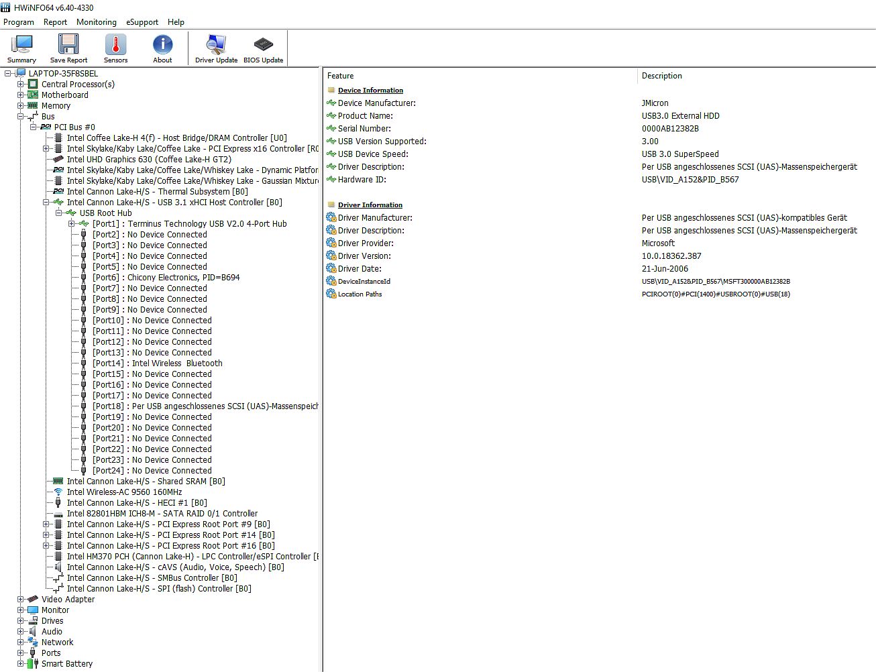Viewport: 876px width, 672px height.
Task: Click the Intel Wireless-AC 9560 Wi-Fi icon
Action: [x=58, y=492]
